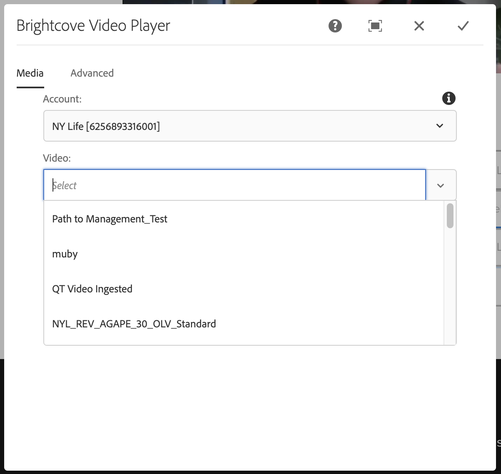
Task: Choose QT Video Ingested from the list
Action: pyautogui.click(x=92, y=289)
